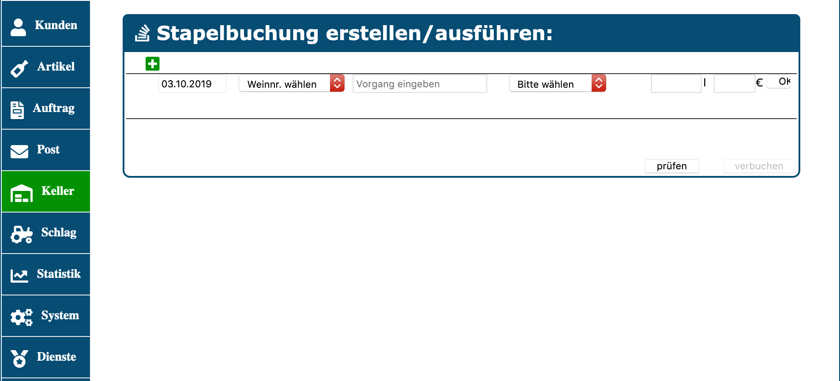840x381 pixels.
Task: Click the liter amount input field
Action: (676, 84)
